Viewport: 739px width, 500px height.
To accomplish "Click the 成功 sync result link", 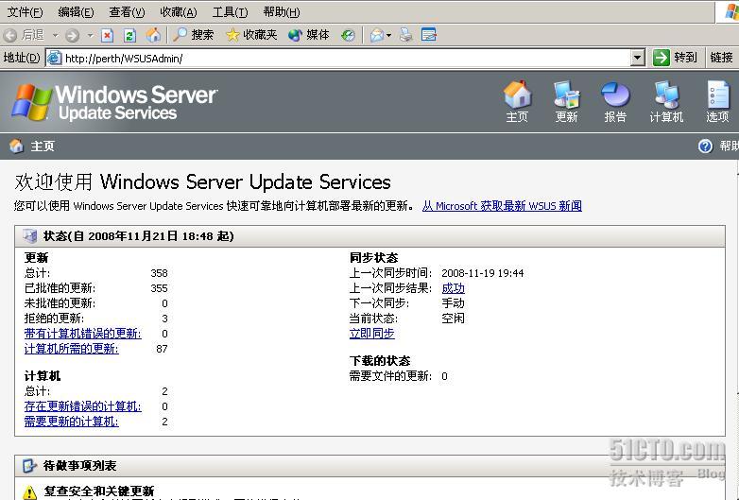I will click(x=454, y=288).
